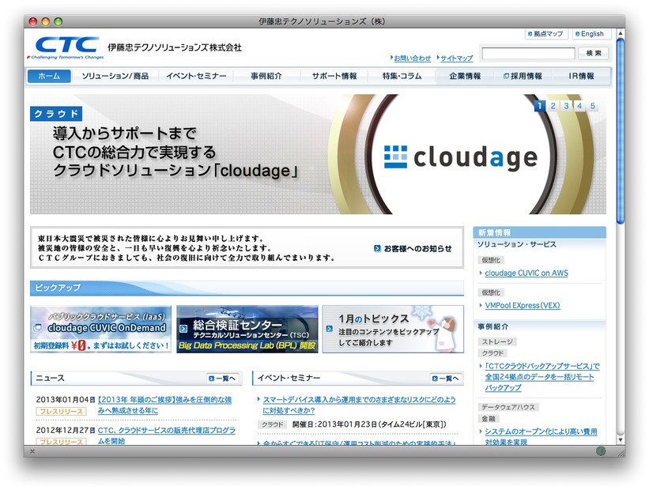Open ソリューション/商品 menu

click(x=115, y=76)
